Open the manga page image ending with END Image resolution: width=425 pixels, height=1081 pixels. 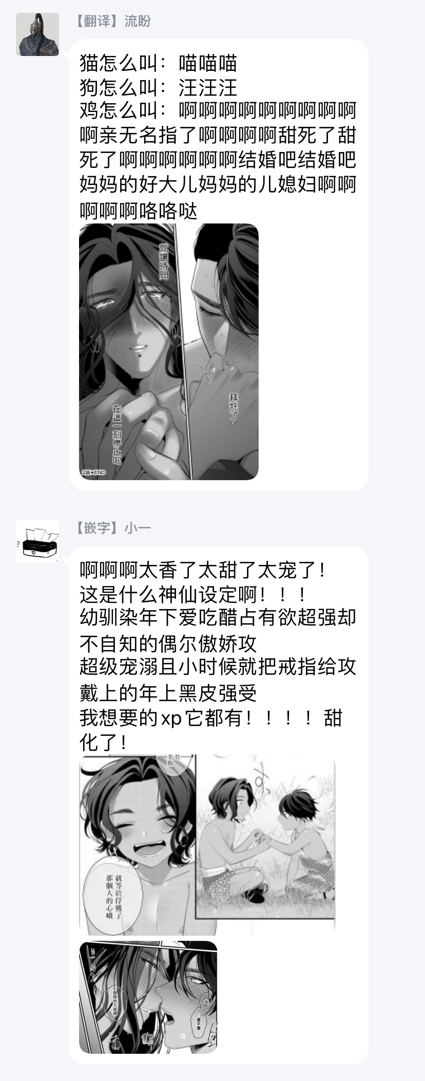169,352
